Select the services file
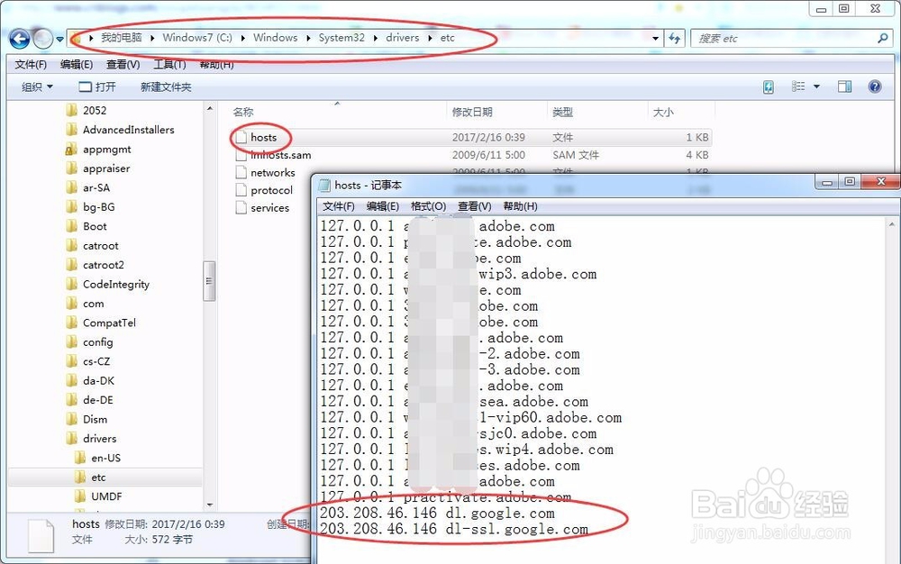 tap(269, 208)
